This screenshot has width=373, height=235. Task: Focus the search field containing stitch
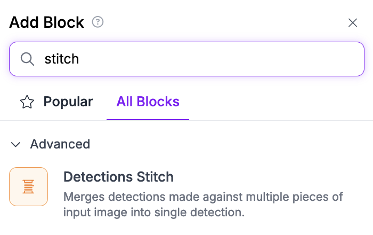click(x=186, y=59)
